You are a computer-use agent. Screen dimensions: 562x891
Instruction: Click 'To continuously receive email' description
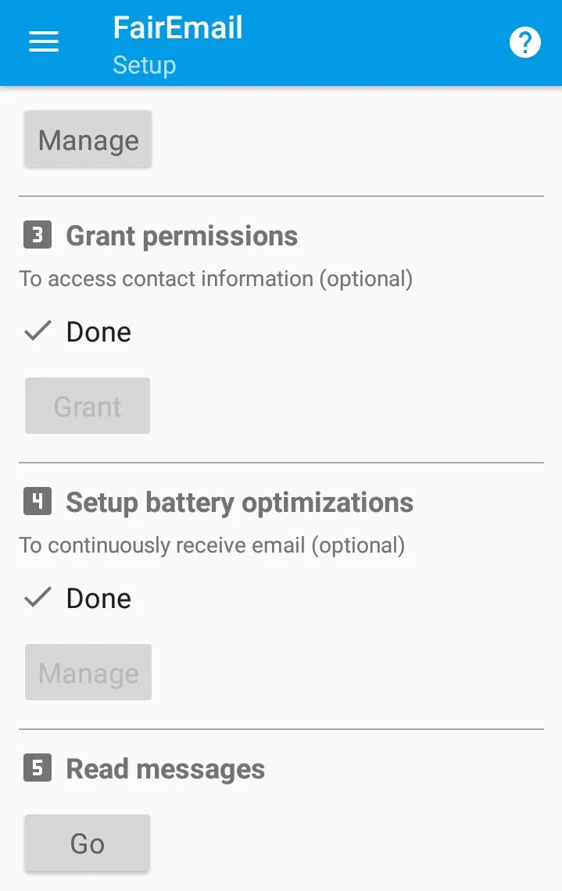coord(212,546)
